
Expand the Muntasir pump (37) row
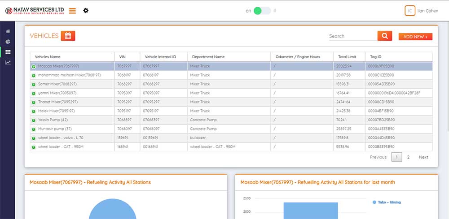point(34,129)
